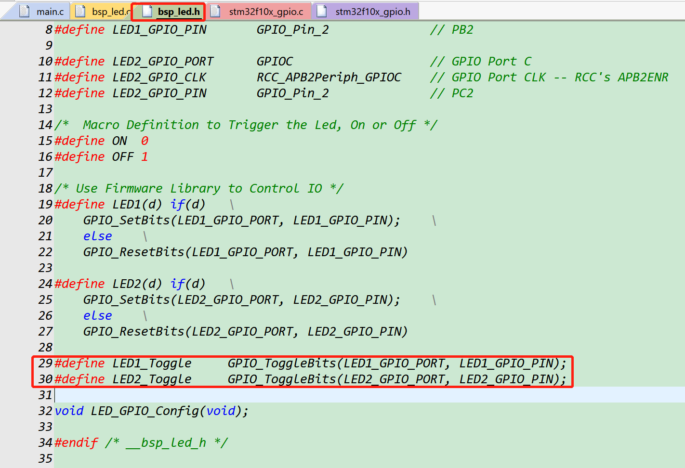Click else keyword on line 26
This screenshot has height=468, width=685.
click(97, 315)
